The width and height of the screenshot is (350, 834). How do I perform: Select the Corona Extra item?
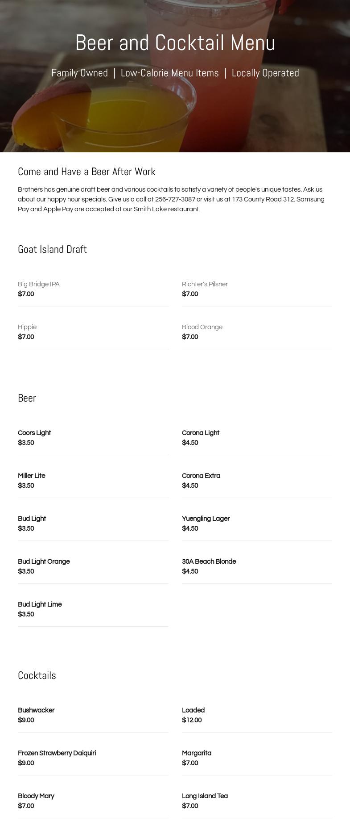click(201, 476)
